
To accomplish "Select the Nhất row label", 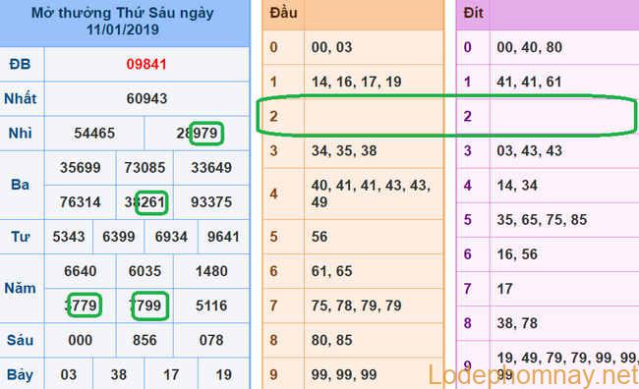I will pos(20,98).
